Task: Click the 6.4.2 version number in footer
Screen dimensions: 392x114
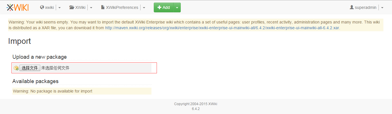Action: (196, 109)
